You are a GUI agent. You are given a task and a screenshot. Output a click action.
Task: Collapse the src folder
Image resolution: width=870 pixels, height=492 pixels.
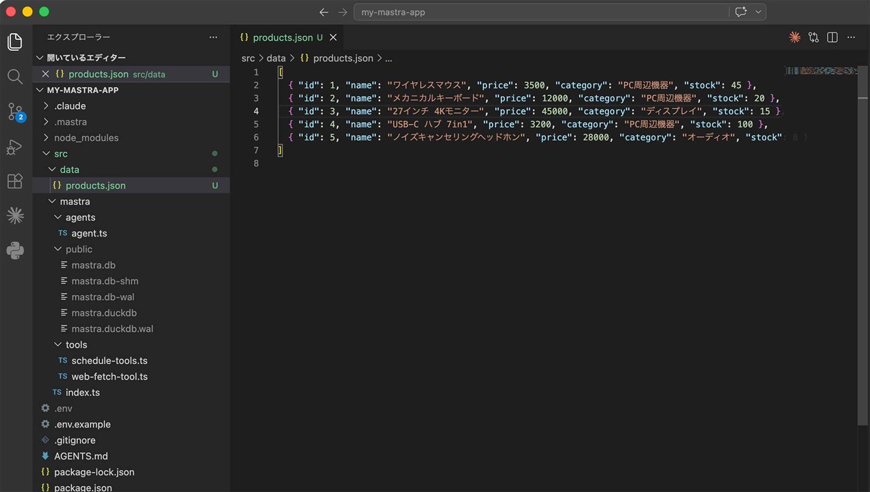(131, 154)
